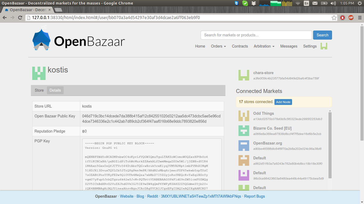Select the Details tab
The width and height of the screenshot is (364, 204).
(x=55, y=90)
